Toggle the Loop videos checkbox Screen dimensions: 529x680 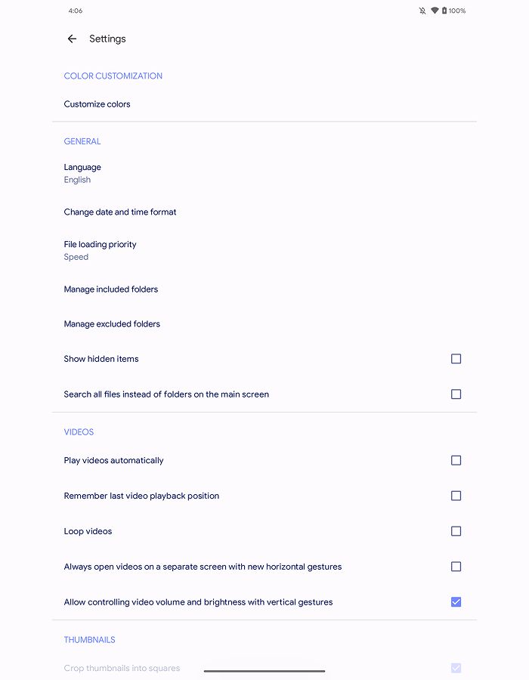coord(456,531)
